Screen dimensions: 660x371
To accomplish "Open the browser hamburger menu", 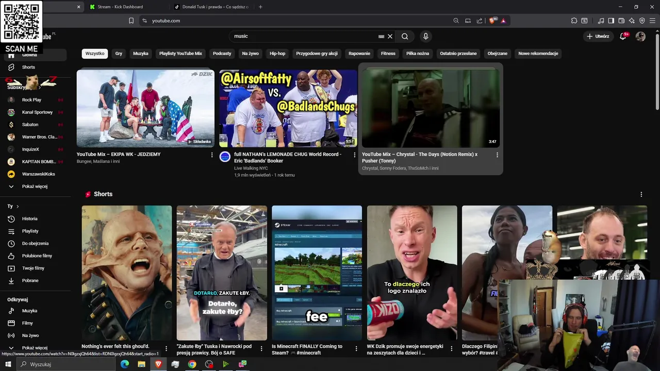I will point(652,21).
